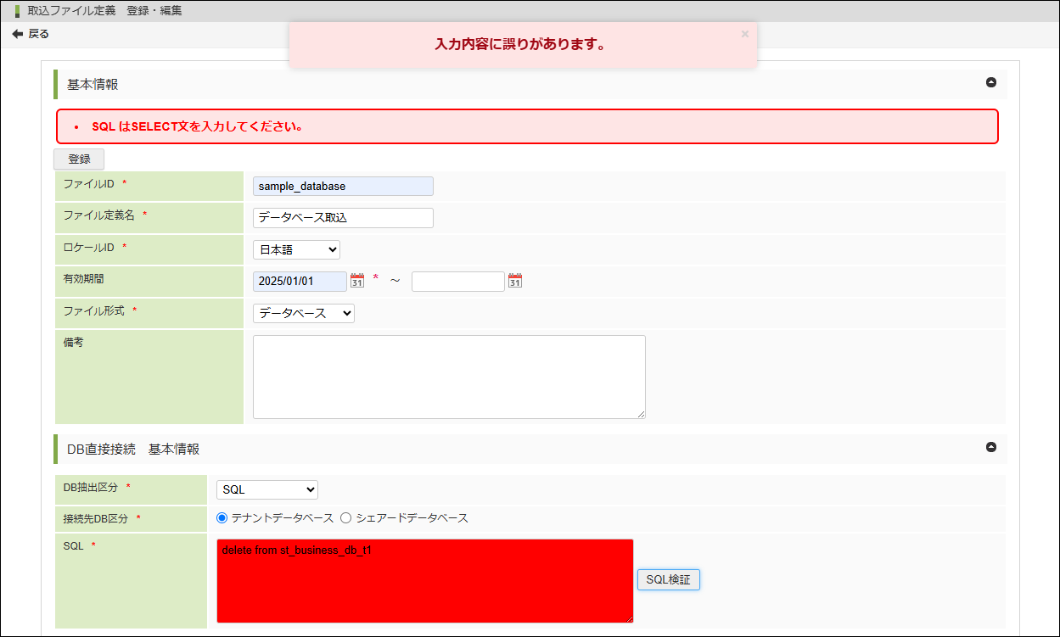Collapse the DB直接接続 基本情報 section
Screen dimensions: 1060x637
(990, 447)
